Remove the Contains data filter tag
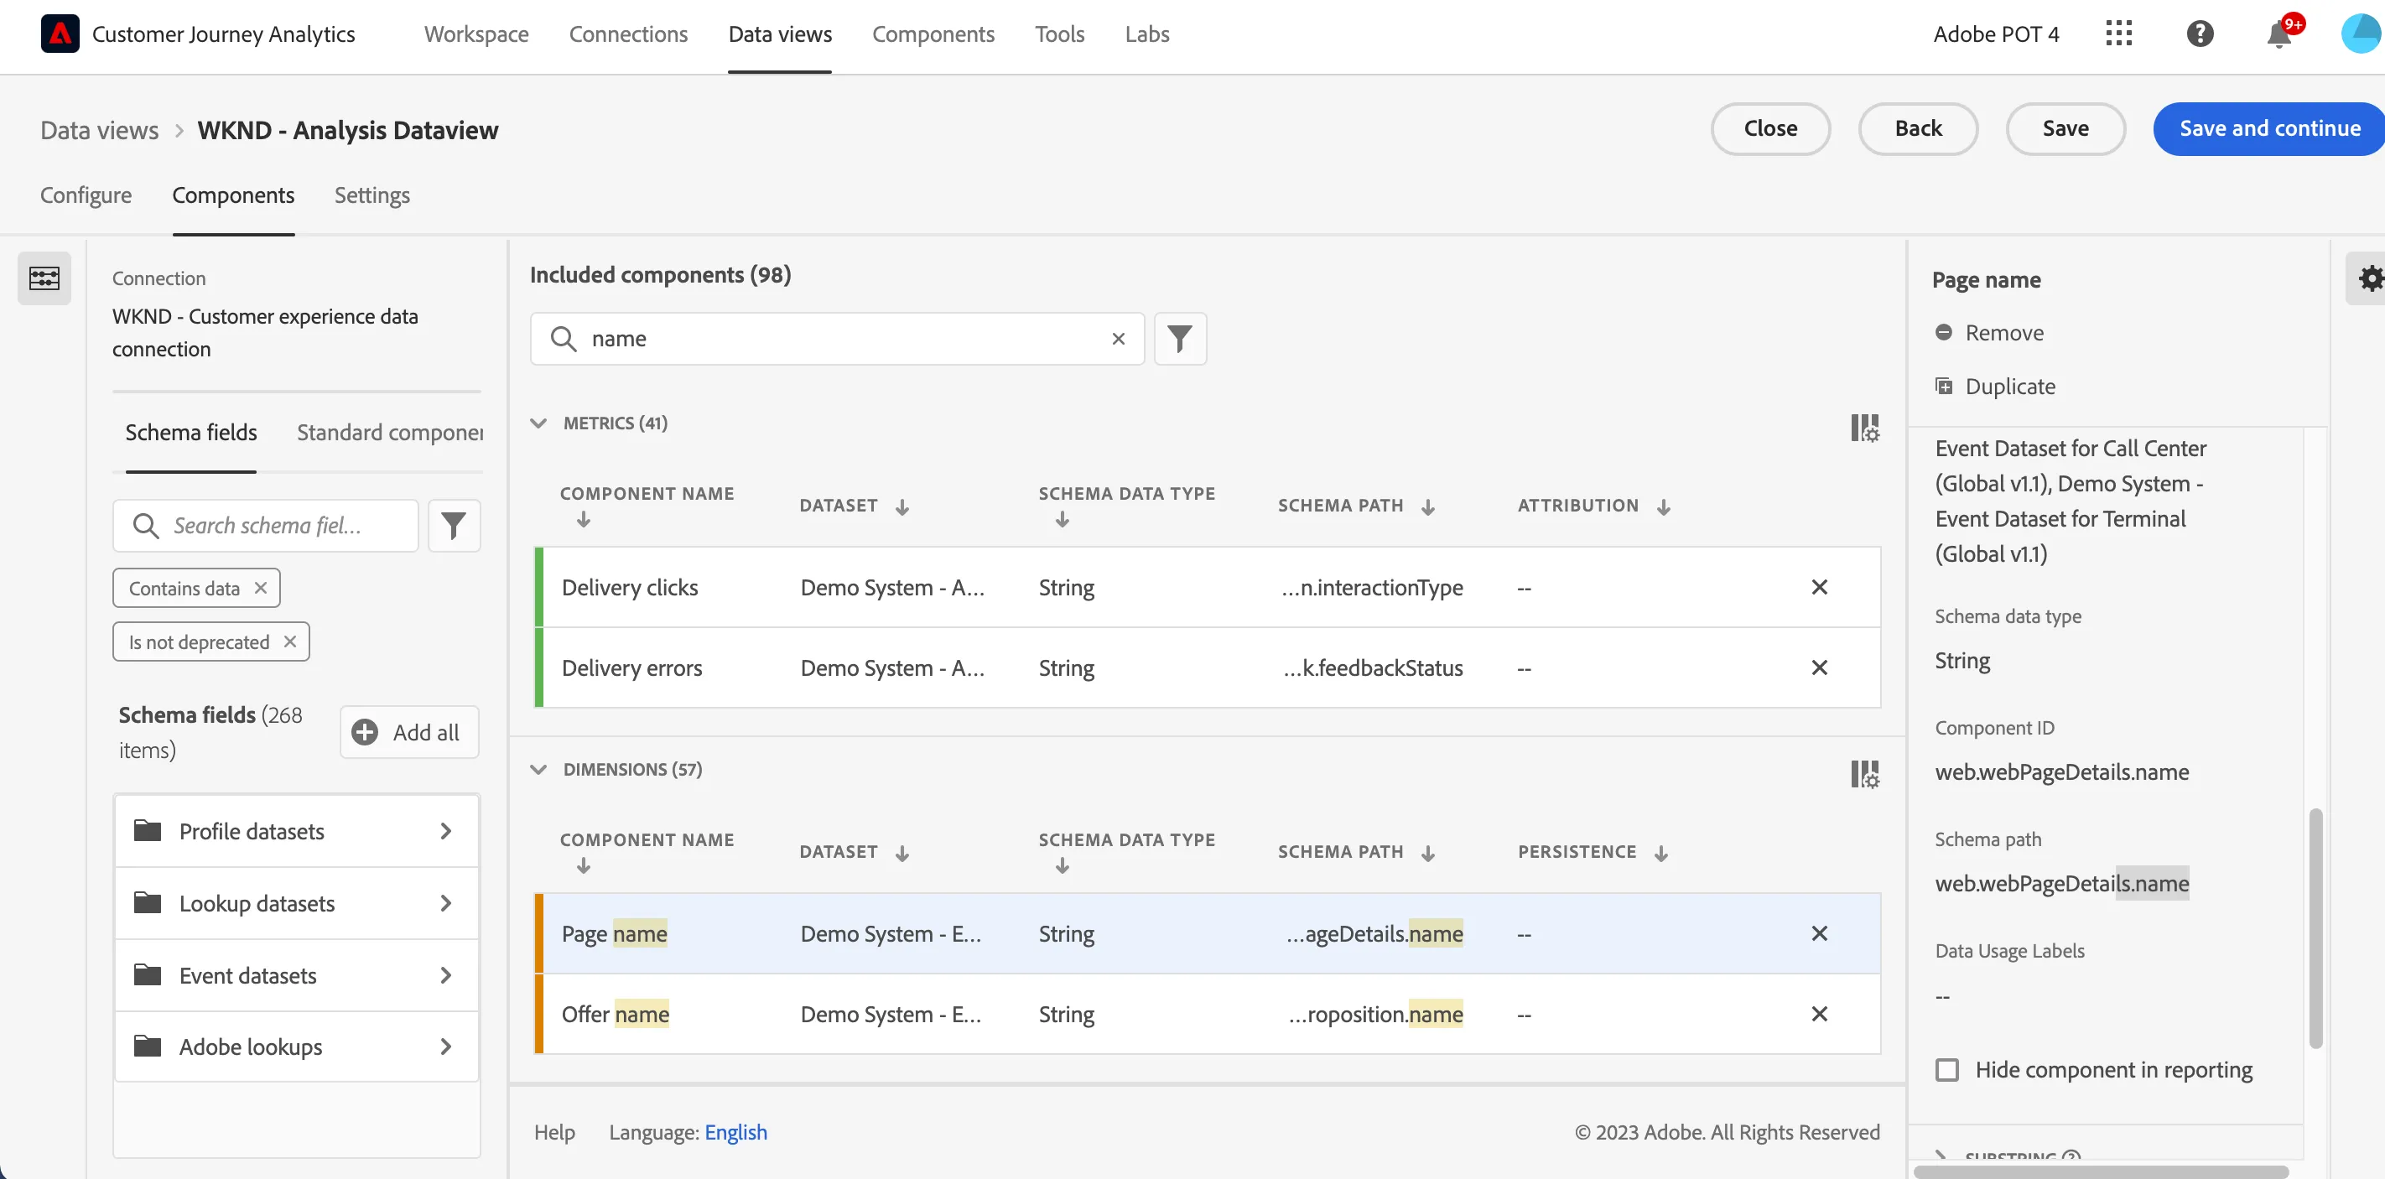This screenshot has height=1179, width=2385. pos(260,588)
